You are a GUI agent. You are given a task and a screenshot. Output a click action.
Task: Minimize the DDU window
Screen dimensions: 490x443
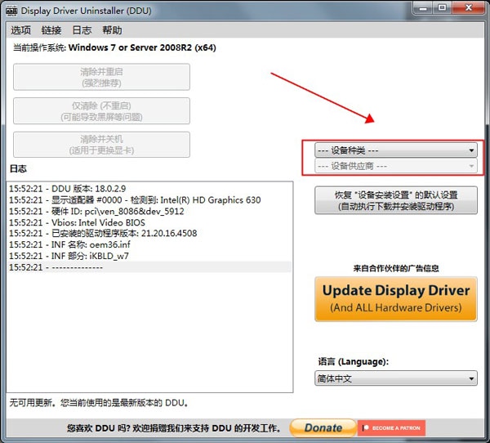click(423, 8)
